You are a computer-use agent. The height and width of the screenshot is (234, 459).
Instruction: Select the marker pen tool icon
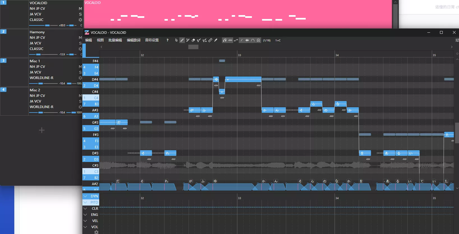click(216, 40)
